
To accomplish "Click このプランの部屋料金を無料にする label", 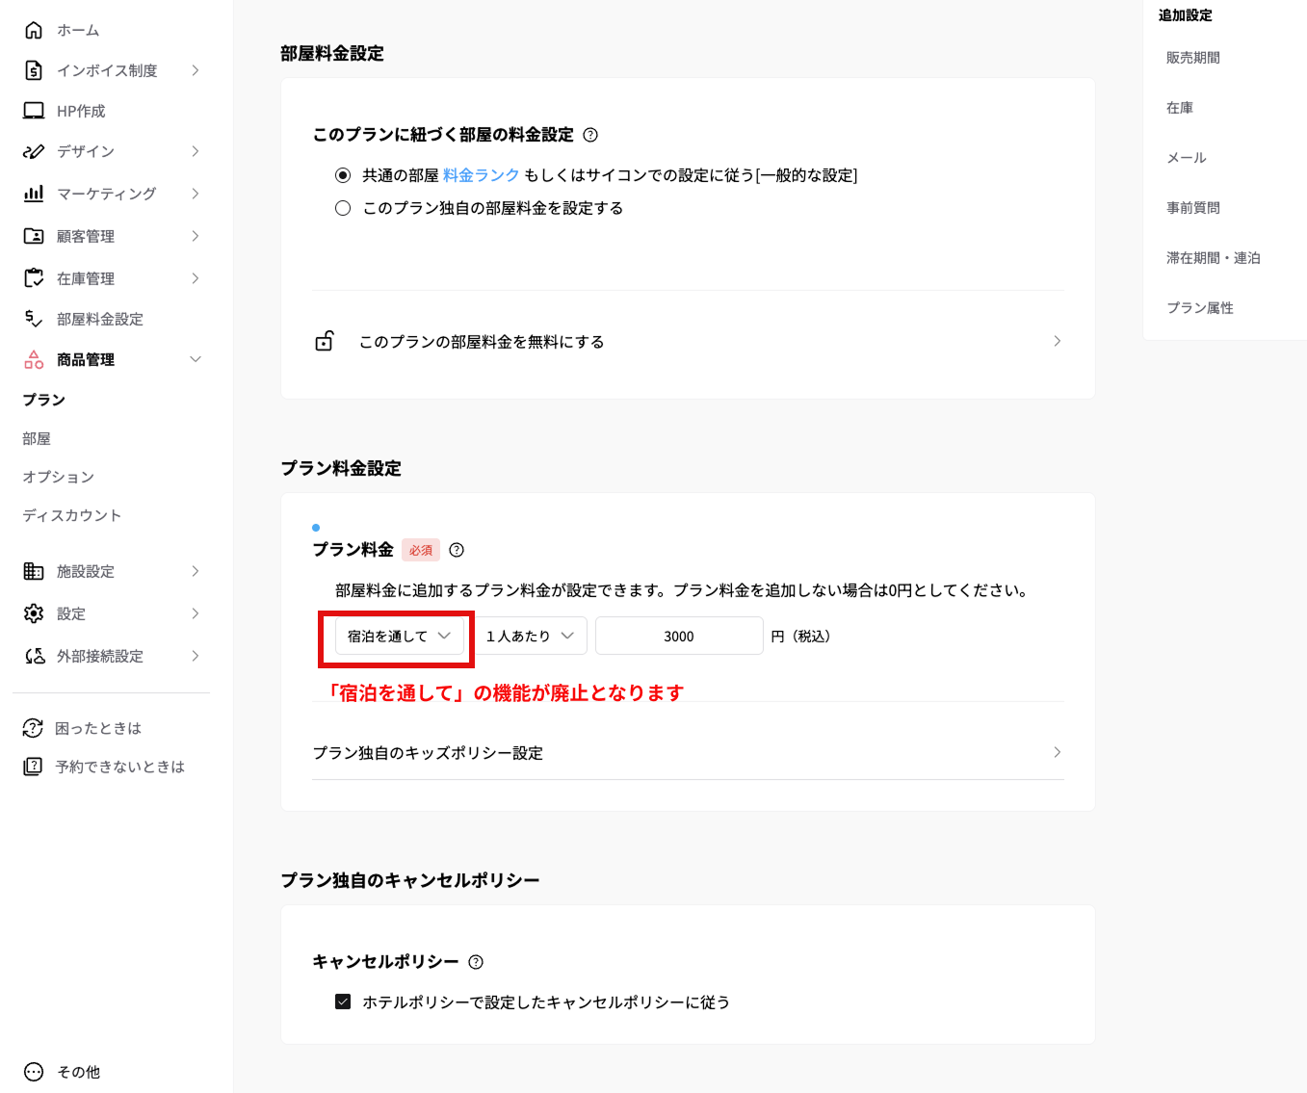I will [482, 342].
